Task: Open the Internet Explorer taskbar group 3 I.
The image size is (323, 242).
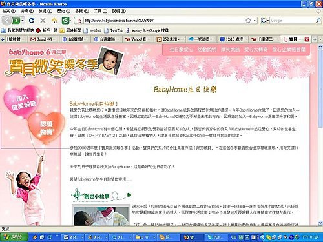Action: tap(121, 237)
